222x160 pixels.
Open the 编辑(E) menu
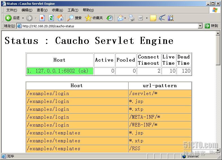pyautogui.click(x=27, y=10)
